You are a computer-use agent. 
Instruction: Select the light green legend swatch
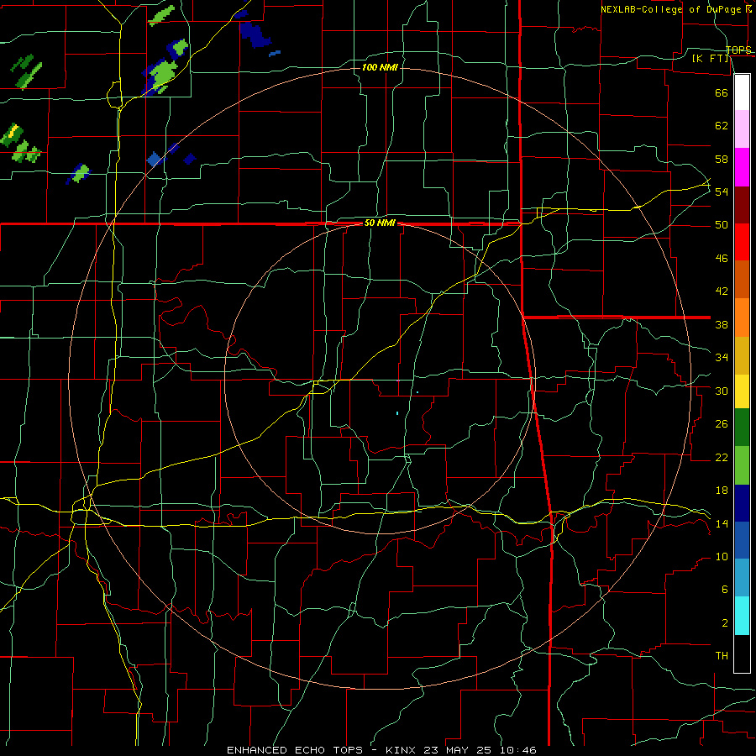pyautogui.click(x=742, y=465)
